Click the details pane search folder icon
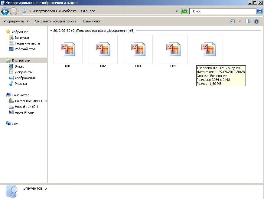This screenshot has height=199, width=264. pyautogui.click(x=11, y=191)
